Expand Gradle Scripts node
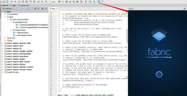 pos(2,72)
